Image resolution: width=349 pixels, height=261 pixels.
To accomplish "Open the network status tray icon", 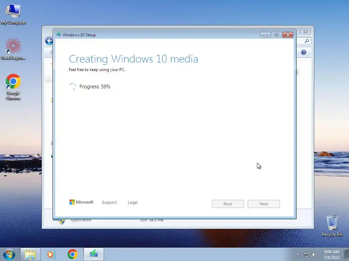I will pyautogui.click(x=306, y=255).
